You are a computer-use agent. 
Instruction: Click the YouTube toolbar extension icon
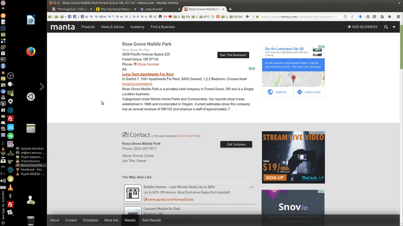[382, 17]
